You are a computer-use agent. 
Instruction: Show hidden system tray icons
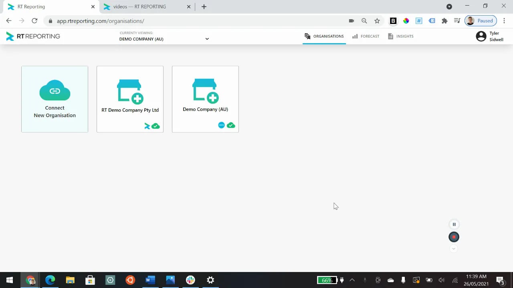pos(352,280)
